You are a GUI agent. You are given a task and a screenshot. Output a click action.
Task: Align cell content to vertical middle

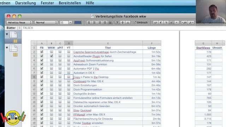(123, 23)
